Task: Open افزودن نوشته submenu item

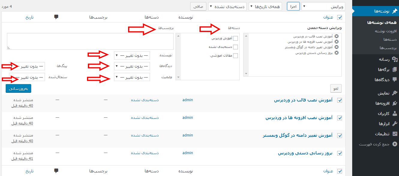Action: click(x=386, y=31)
